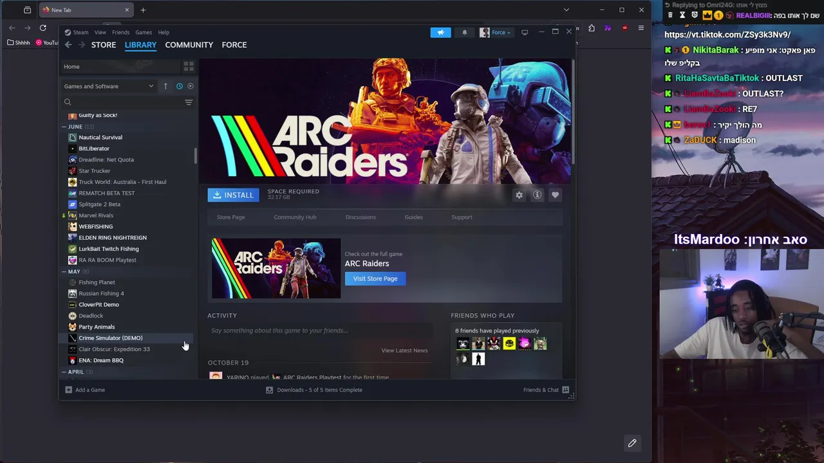Open the notifications bell icon
Image resolution: width=824 pixels, height=463 pixels.
tap(464, 32)
